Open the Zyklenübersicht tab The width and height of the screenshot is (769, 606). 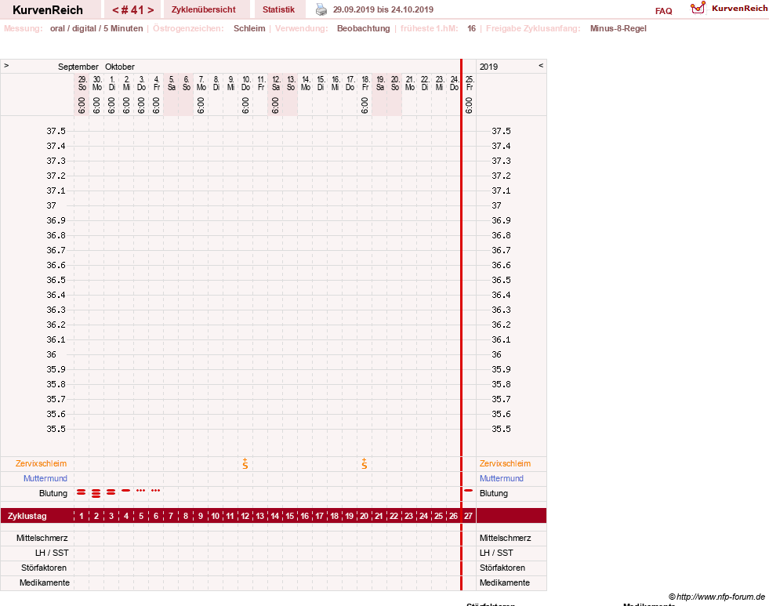(204, 9)
